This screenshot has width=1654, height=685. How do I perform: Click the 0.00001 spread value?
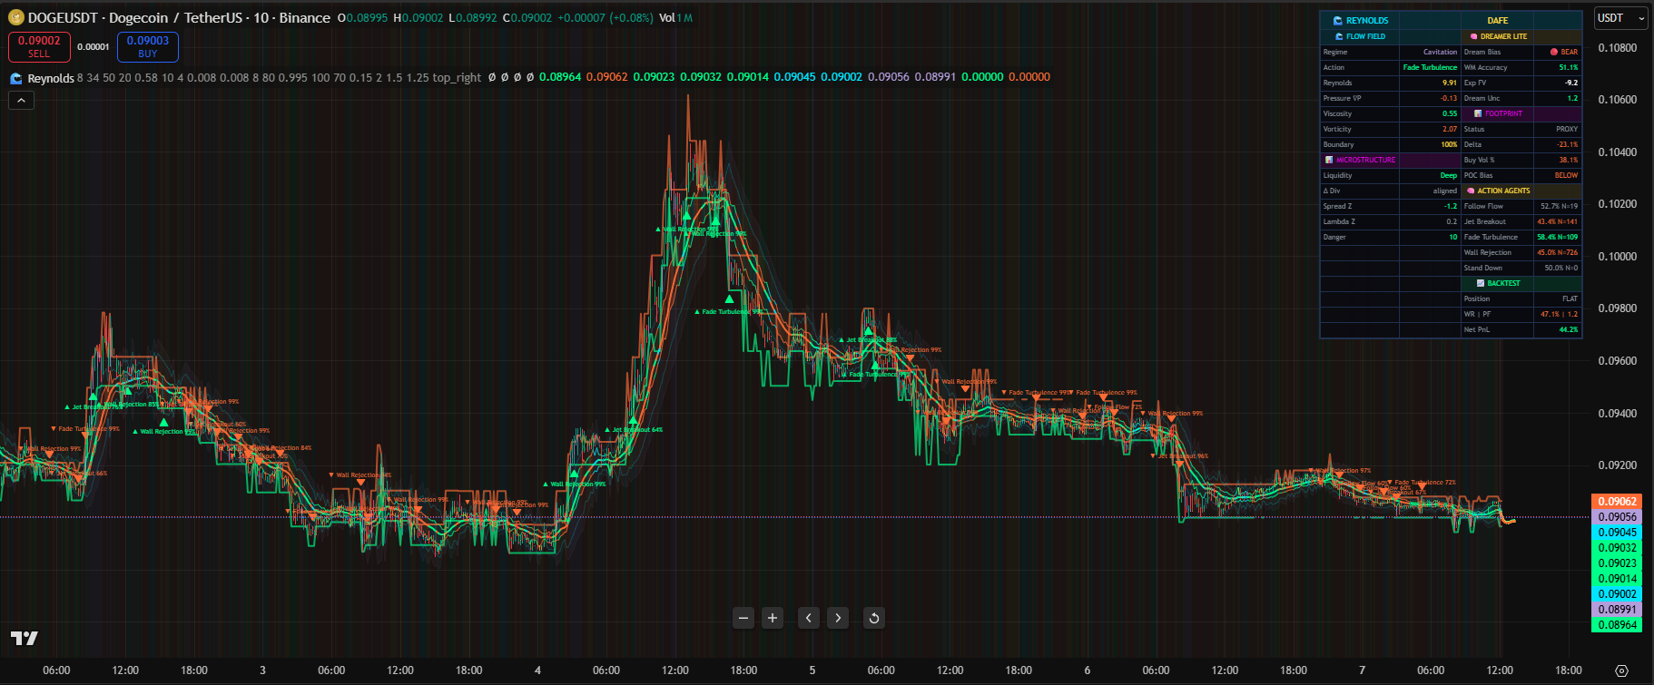click(94, 47)
